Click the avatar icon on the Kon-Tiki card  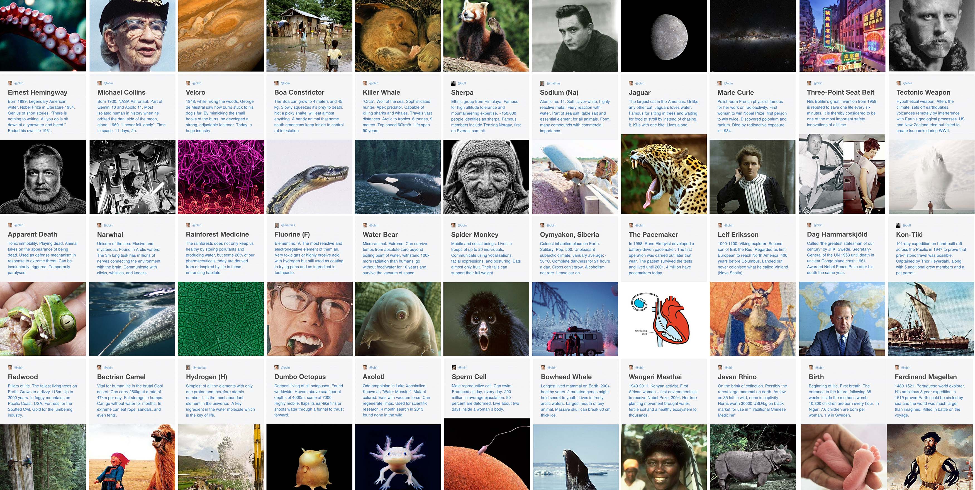click(898, 225)
